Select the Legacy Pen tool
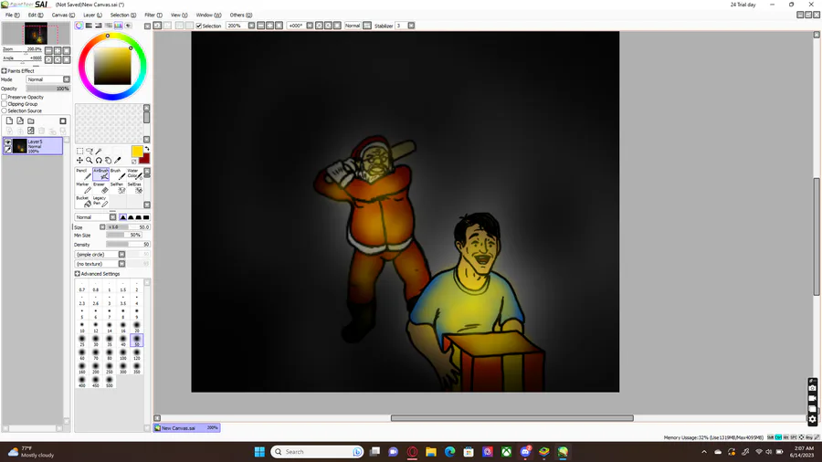 point(100,201)
